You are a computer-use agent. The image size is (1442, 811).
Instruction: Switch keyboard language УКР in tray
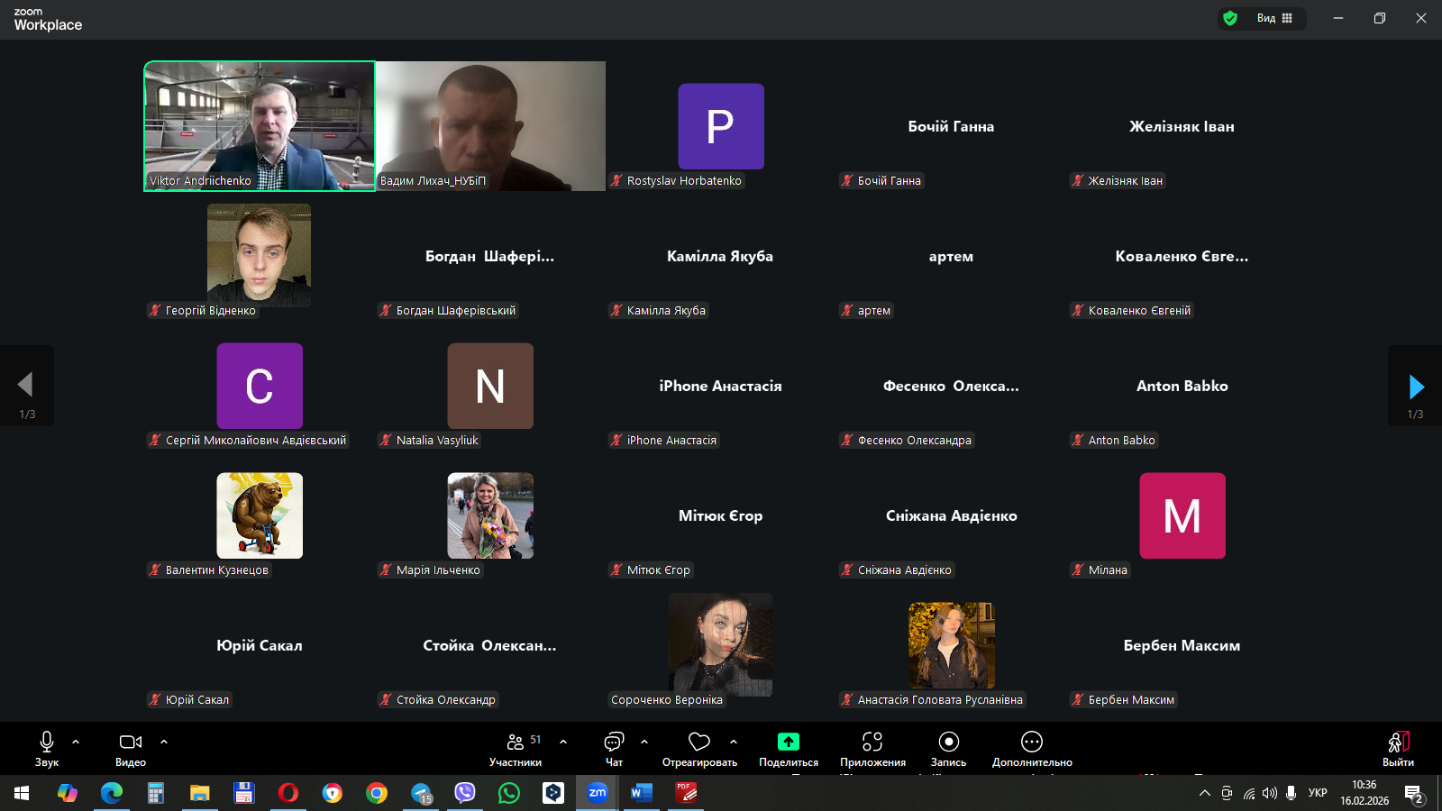(x=1318, y=793)
